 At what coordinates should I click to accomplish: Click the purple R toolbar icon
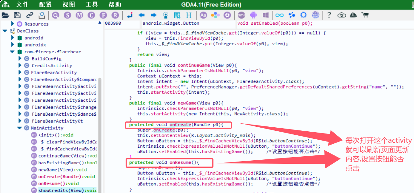click(115, 15)
